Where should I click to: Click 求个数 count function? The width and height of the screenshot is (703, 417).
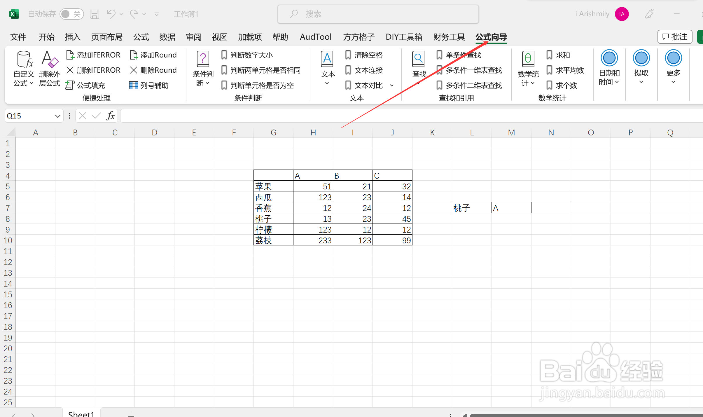[x=562, y=85]
